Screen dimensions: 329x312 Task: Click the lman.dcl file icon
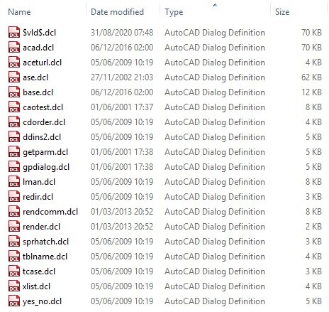(x=14, y=181)
